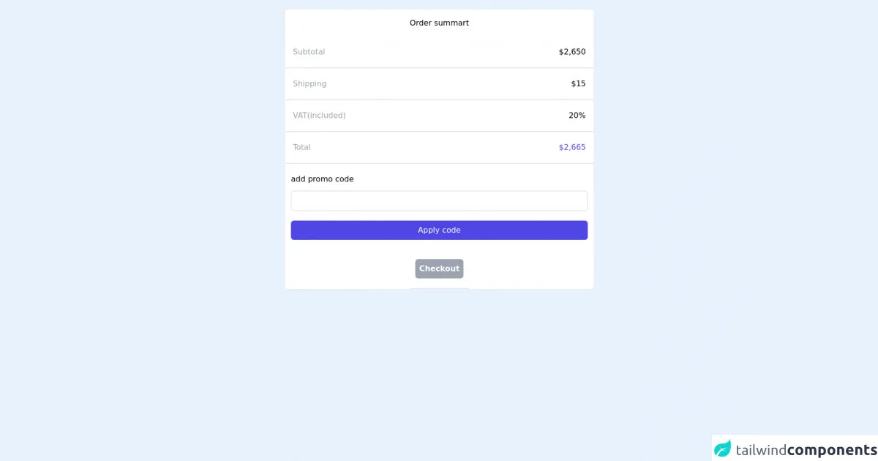Click the Subtotal label
This screenshot has height=461, width=878.
click(309, 52)
